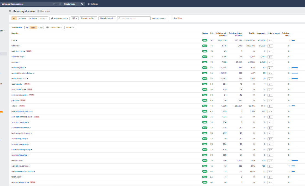Open activeshop.shop domain link
The image size is (305, 186).
point(19,139)
